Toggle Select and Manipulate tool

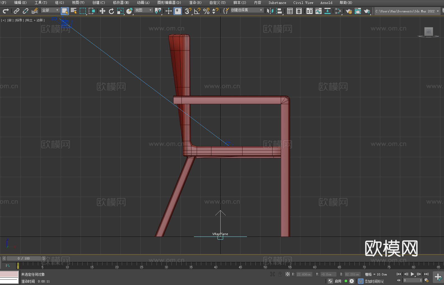(168, 11)
